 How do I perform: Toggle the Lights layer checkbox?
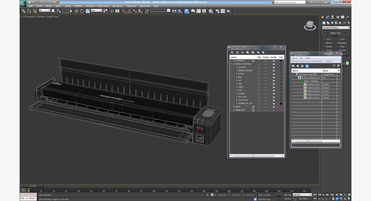click(253, 107)
